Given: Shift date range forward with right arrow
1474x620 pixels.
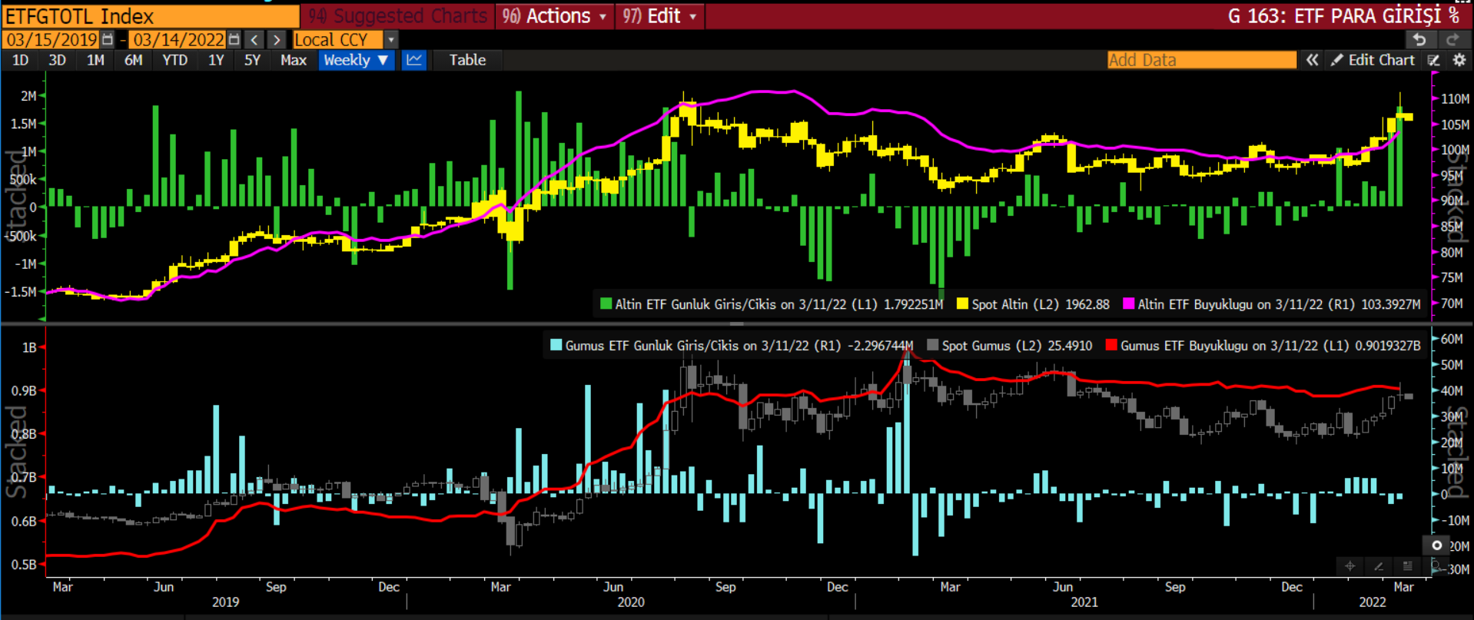Looking at the screenshot, I should point(277,39).
